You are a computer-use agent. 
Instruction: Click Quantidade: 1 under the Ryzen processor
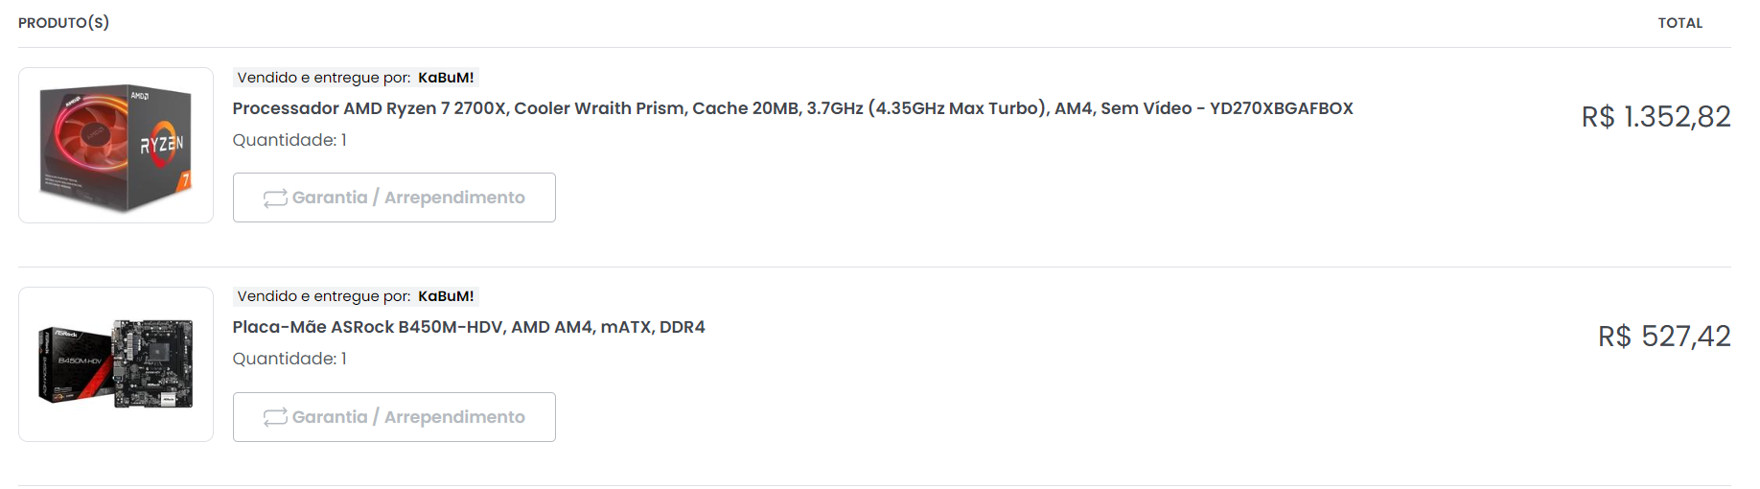[289, 140]
